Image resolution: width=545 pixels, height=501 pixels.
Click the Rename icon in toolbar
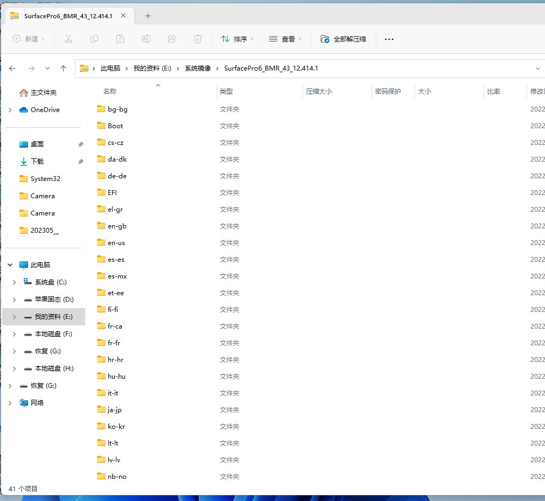tap(146, 39)
